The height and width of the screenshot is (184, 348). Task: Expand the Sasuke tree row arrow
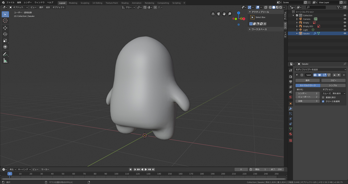pyautogui.click(x=297, y=33)
